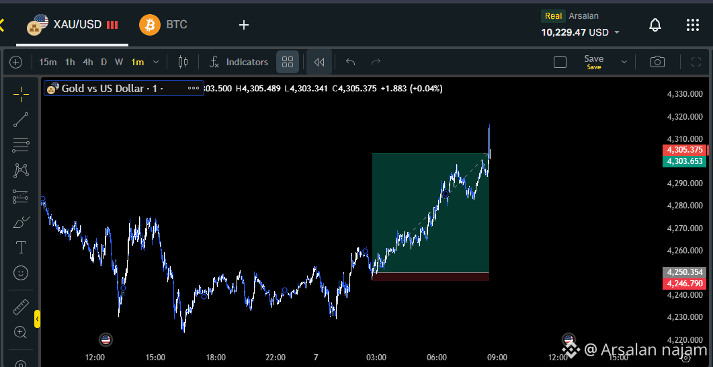Switch to 4h timeframe
This screenshot has height=367, width=713.
[x=88, y=63]
